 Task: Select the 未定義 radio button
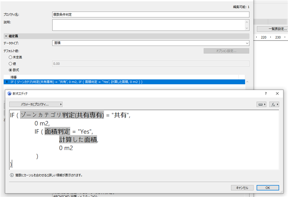pyautogui.click(x=10, y=57)
